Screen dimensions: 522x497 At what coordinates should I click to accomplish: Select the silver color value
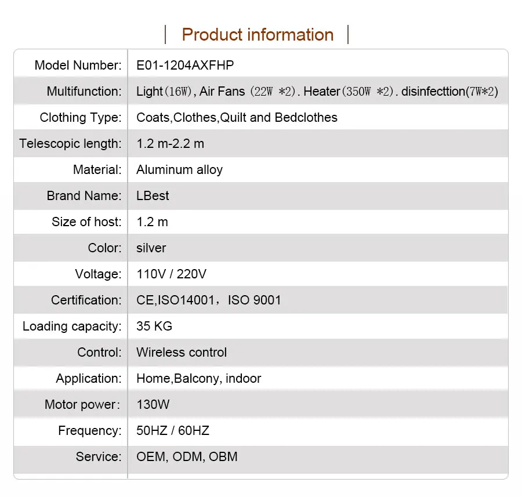[151, 248]
